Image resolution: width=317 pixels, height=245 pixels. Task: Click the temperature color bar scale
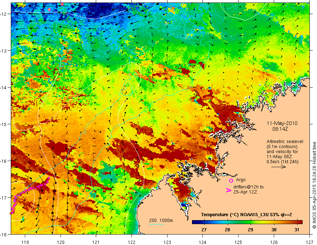click(x=247, y=222)
